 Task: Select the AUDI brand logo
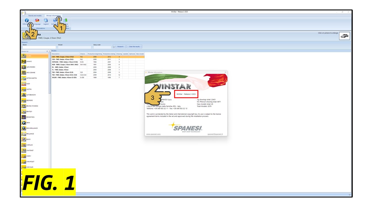tap(24, 84)
